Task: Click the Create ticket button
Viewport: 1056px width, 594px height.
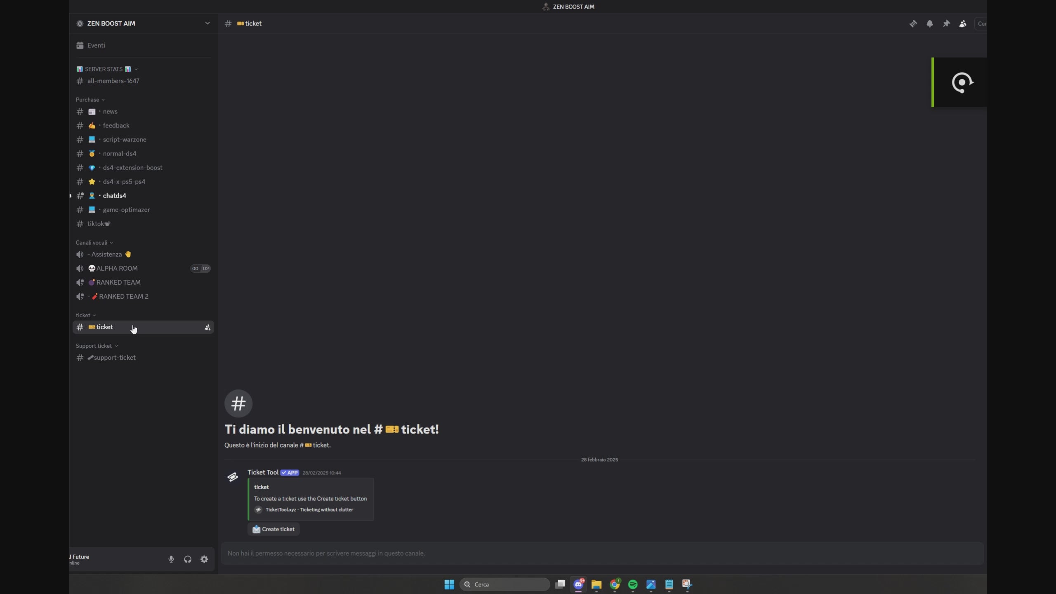Action: click(x=273, y=529)
